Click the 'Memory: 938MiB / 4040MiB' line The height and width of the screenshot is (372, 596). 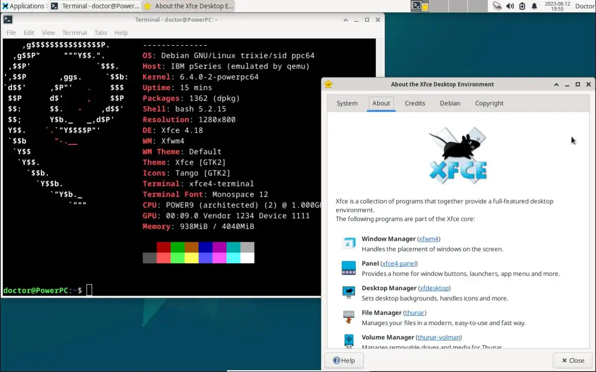pos(198,226)
